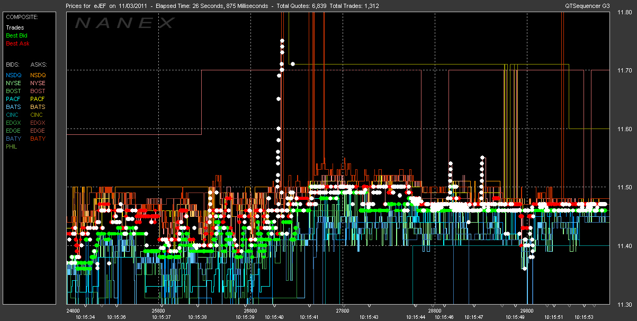
Task: Click the 24800 sequence axis label
Action: 73,310
